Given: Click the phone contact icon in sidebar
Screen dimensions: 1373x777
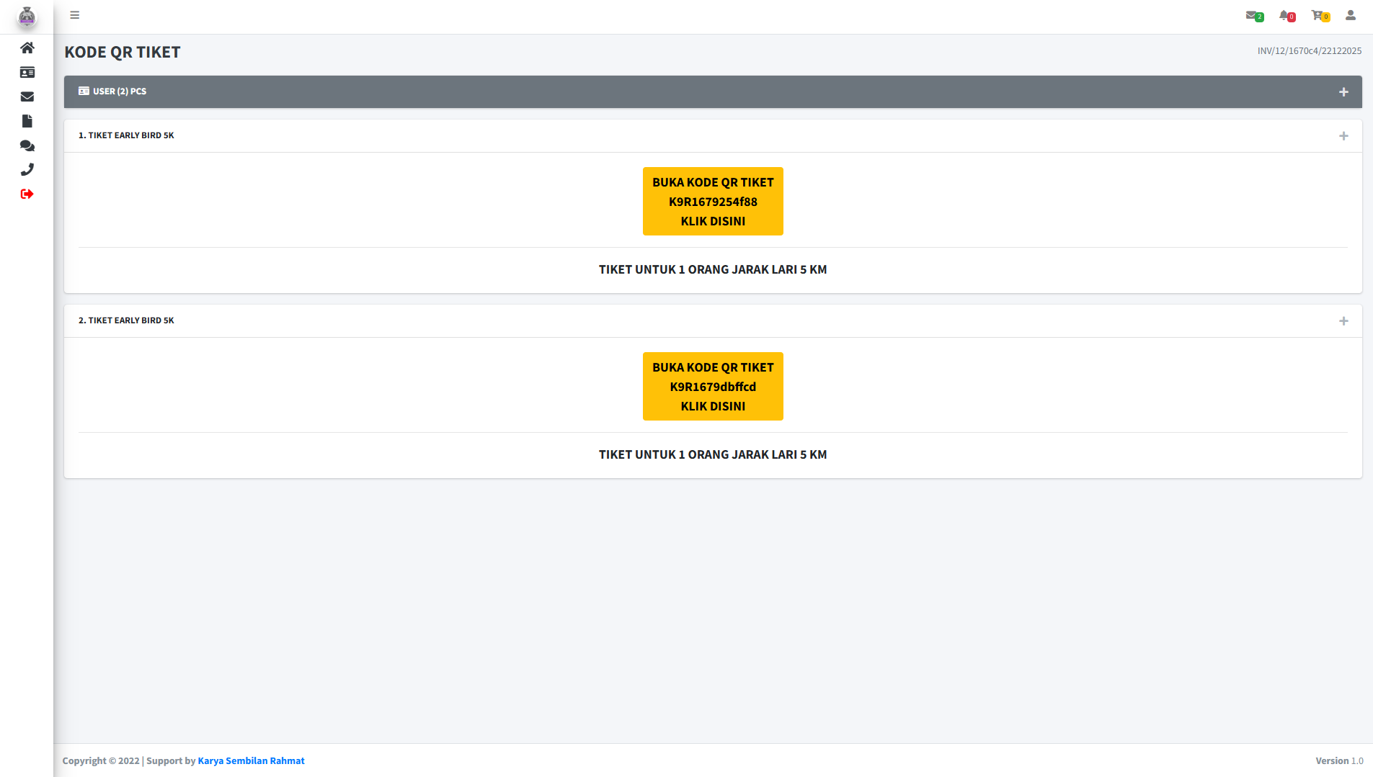Looking at the screenshot, I should pyautogui.click(x=27, y=170).
